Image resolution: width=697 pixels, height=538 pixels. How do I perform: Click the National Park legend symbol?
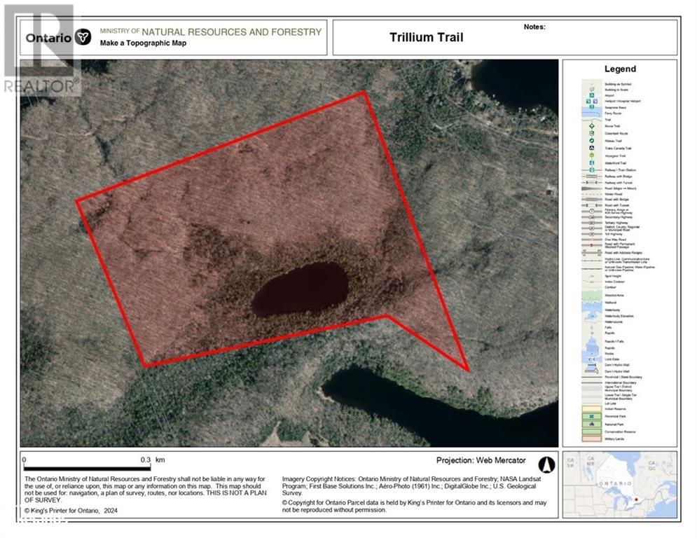[x=592, y=424]
